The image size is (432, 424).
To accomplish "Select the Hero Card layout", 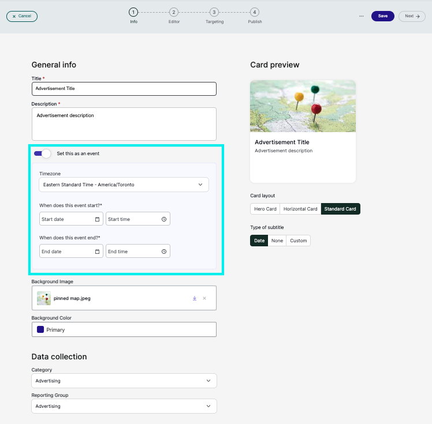I will click(x=265, y=209).
